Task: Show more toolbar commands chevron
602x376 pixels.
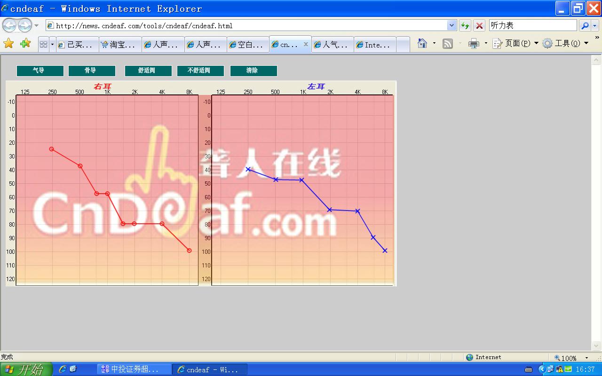Action: [597, 38]
